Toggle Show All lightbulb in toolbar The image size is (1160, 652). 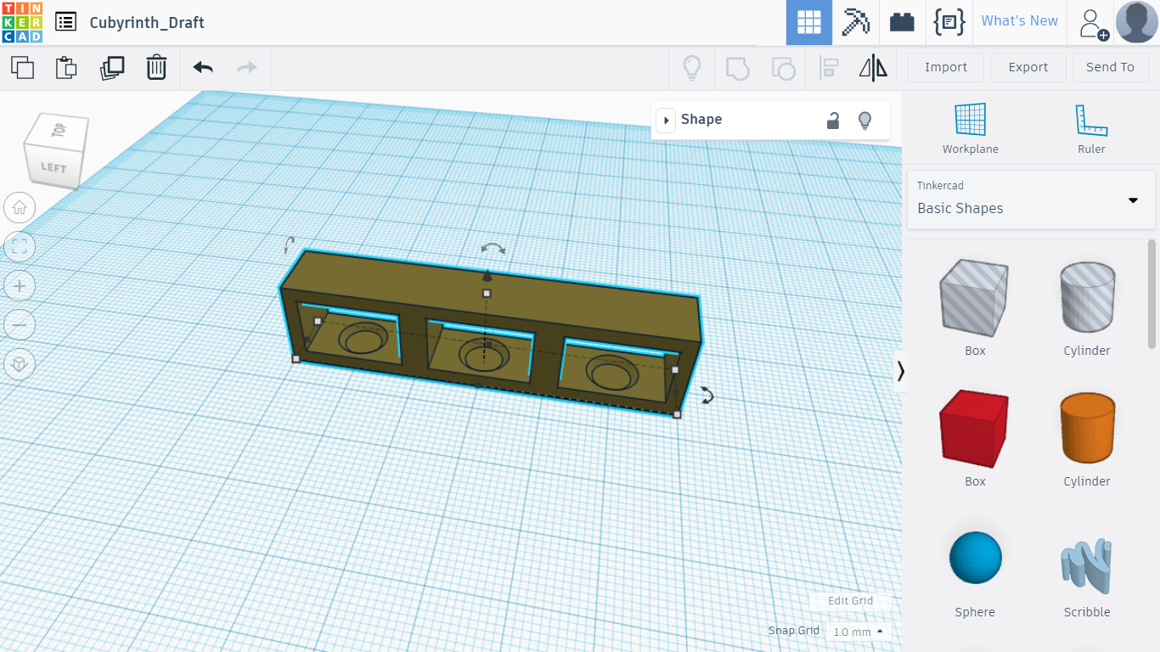tap(692, 68)
